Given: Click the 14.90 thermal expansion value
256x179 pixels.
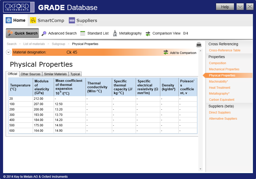Looking at the screenshot, I should [x=59, y=131].
